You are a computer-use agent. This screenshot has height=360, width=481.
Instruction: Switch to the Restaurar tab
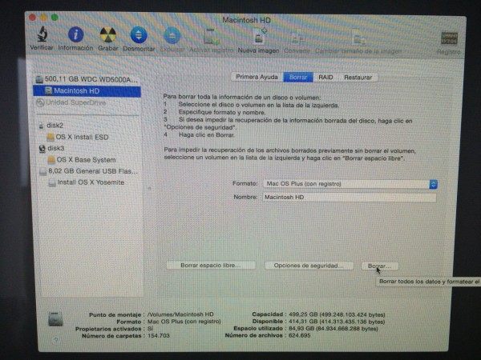pyautogui.click(x=358, y=78)
